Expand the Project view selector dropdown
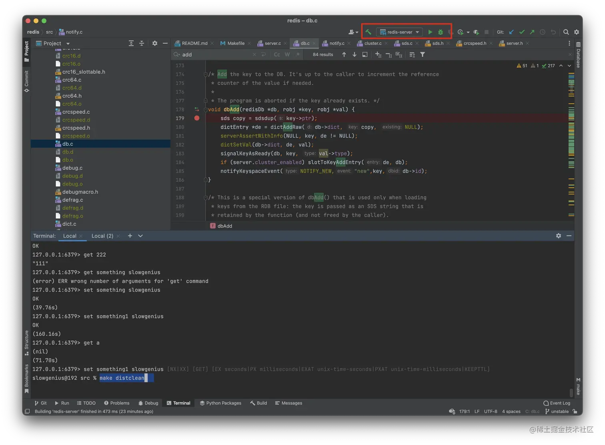Viewport: 605px width, 445px height. [68, 43]
